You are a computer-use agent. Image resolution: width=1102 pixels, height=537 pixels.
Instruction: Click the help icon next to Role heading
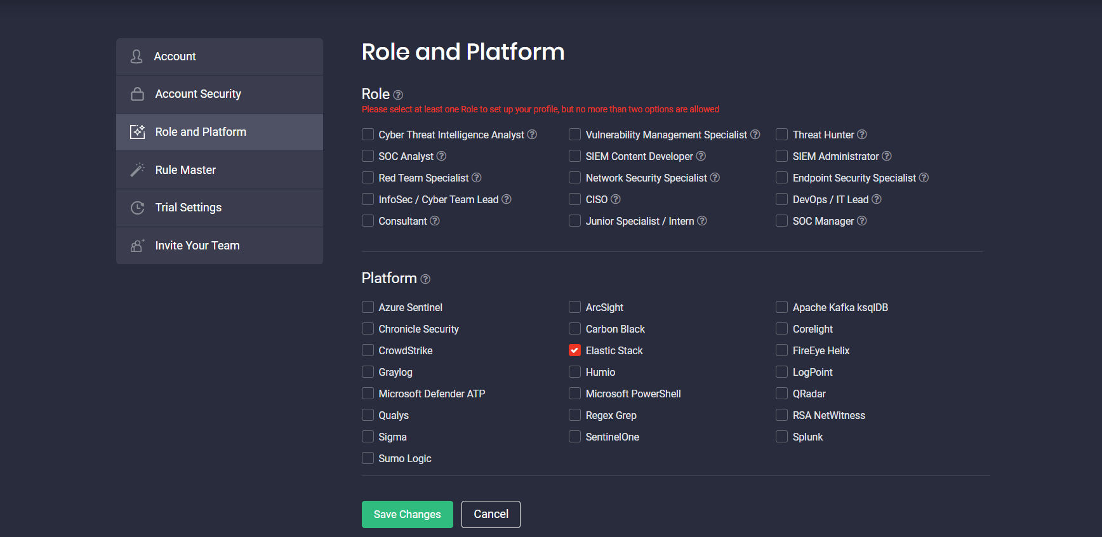398,95
